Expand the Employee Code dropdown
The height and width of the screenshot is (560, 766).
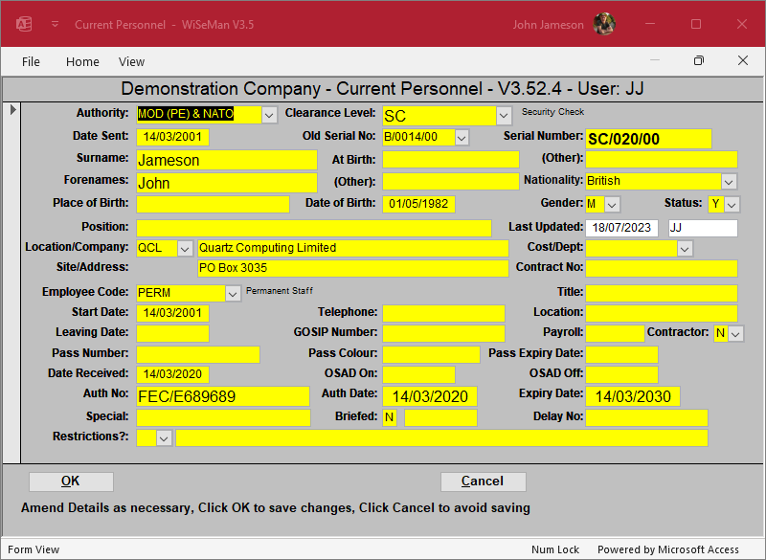[233, 292]
